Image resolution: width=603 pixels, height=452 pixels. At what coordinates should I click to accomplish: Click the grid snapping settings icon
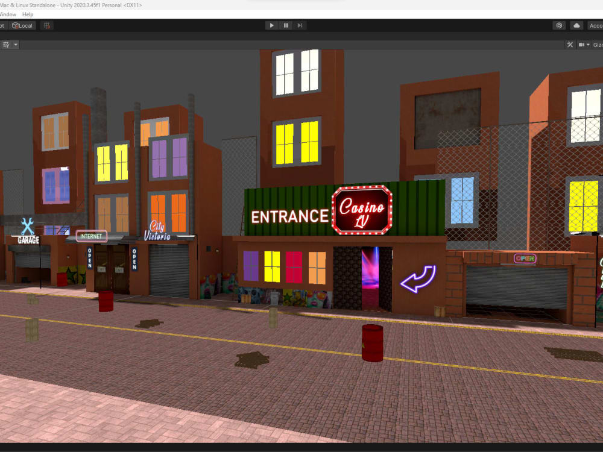(46, 25)
